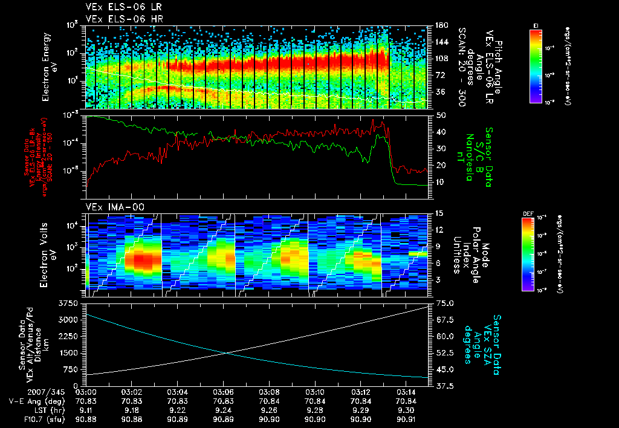Screen dimensions: 619x428
Task: Click the IMA ion energy spectrogram
Action: pyautogui.click(x=257, y=255)
